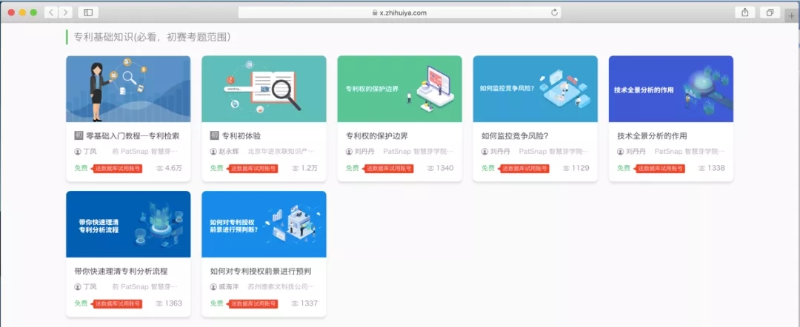Click views eye icon next to 4.6万

159,168
